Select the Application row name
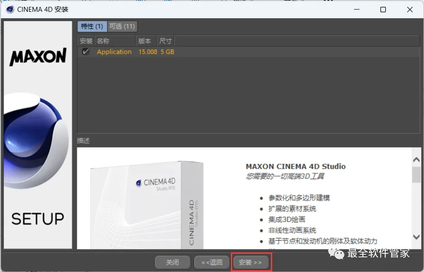 coord(114,52)
